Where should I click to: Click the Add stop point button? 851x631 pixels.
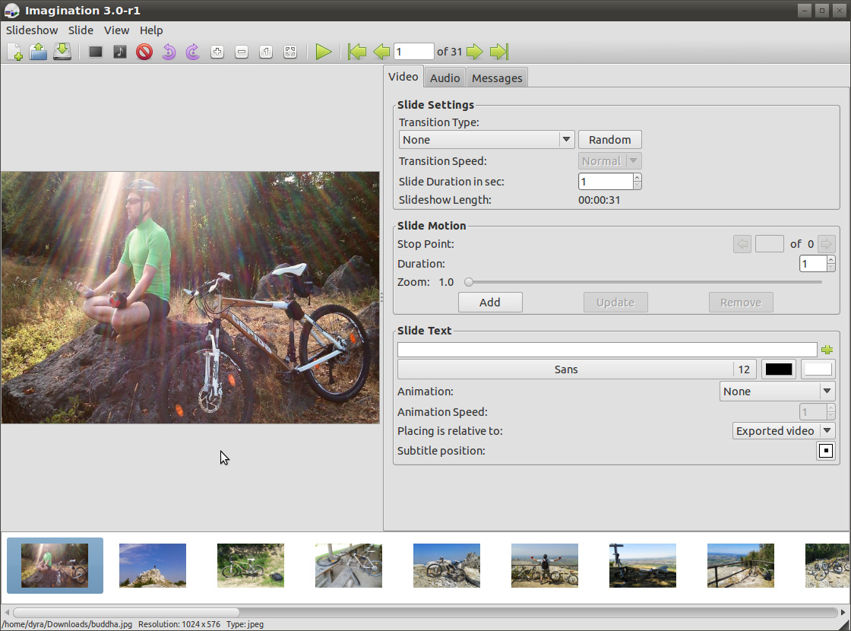click(490, 303)
